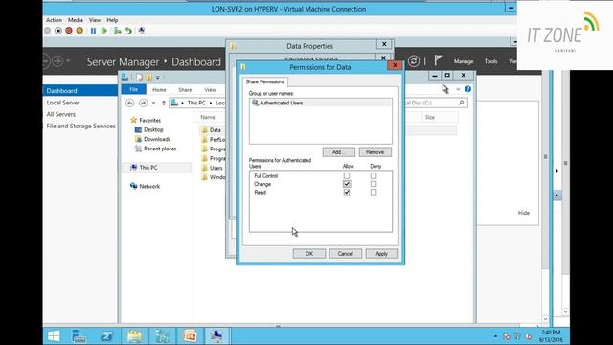Image resolution: width=613 pixels, height=345 pixels.
Task: Uncheck Allow for Read
Action: pyautogui.click(x=347, y=192)
